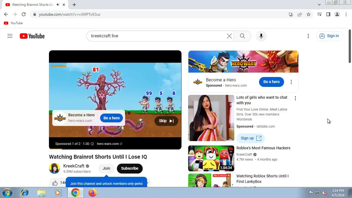Open the taskbar clock showing 2:14 PM
The height and width of the screenshot is (198, 352).
pyautogui.click(x=338, y=193)
